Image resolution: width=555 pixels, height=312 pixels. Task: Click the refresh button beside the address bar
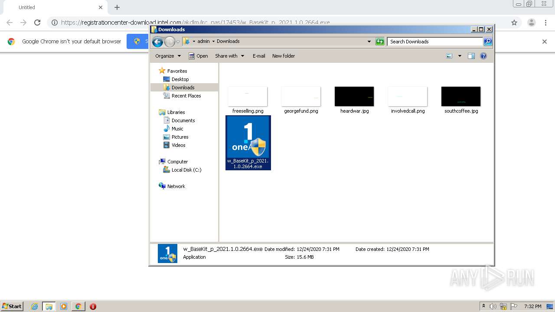380,42
